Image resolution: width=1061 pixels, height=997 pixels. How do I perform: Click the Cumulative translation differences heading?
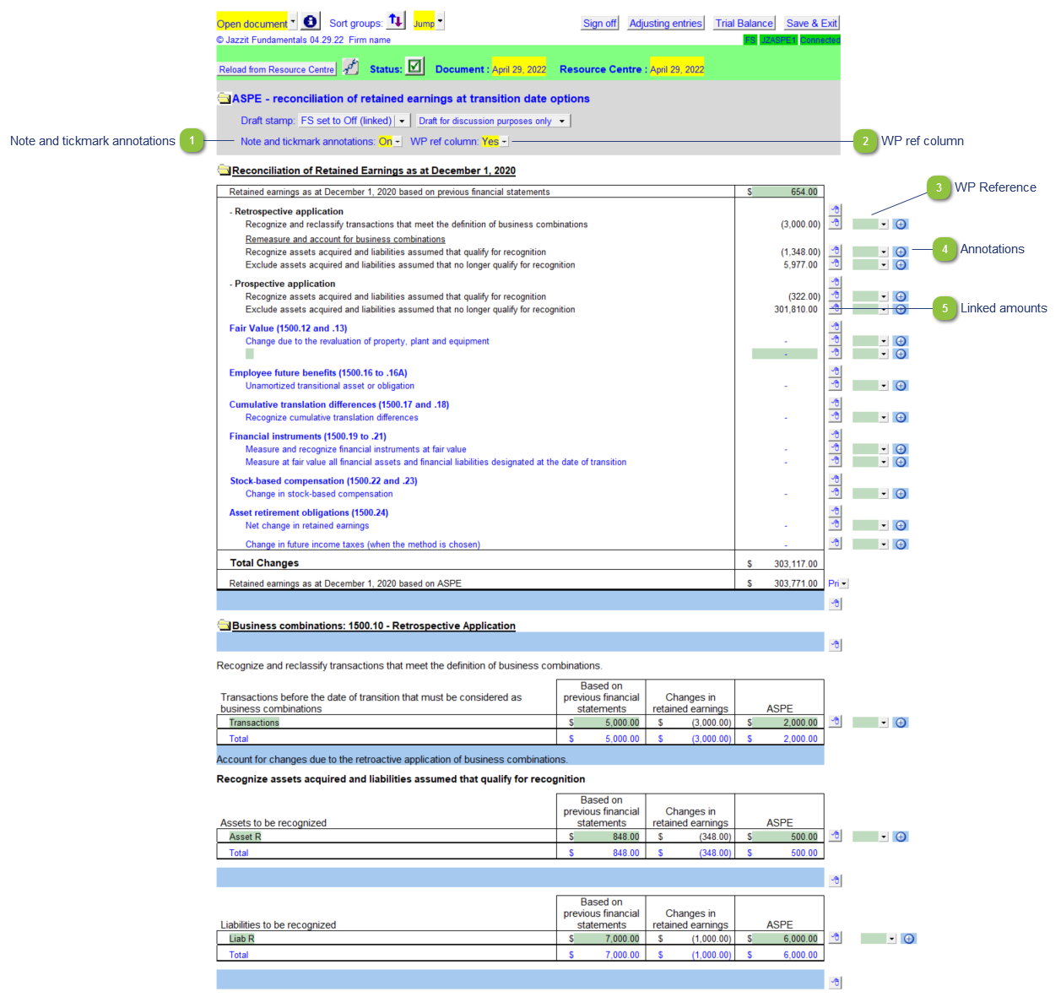pyautogui.click(x=339, y=405)
